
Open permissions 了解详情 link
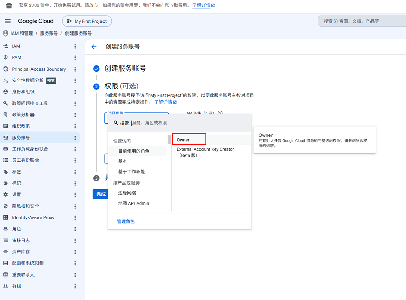click(165, 102)
